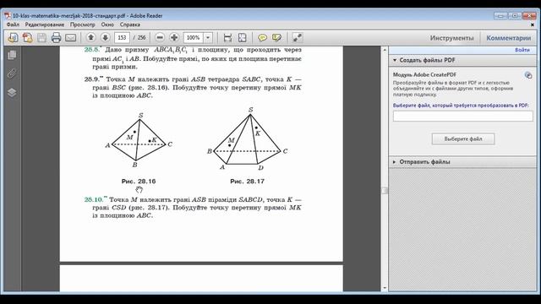Image resolution: width=541 pixels, height=304 pixels.
Task: Go to next page arrow icon
Action: click(x=105, y=37)
